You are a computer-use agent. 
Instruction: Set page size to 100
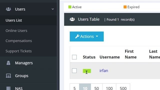coord(109,87)
